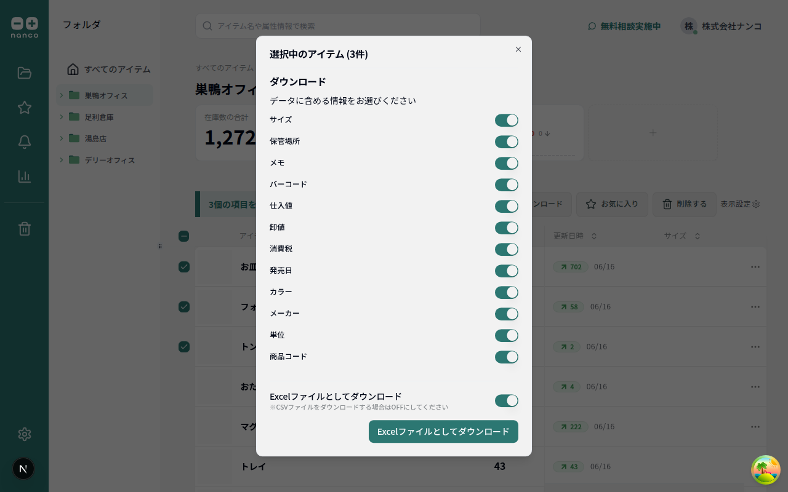Turn off the バーコード toggle
This screenshot has width=788, height=492.
click(x=506, y=184)
